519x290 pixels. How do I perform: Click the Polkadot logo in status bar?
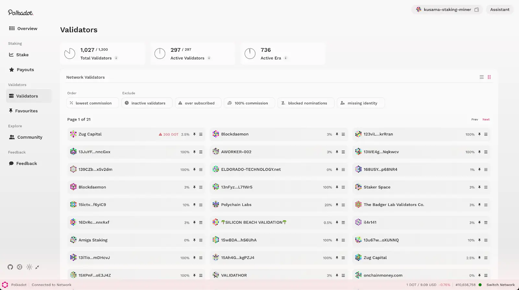[5, 284]
